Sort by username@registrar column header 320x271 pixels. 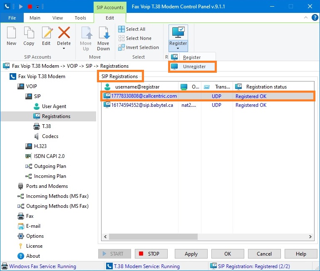click(140, 87)
